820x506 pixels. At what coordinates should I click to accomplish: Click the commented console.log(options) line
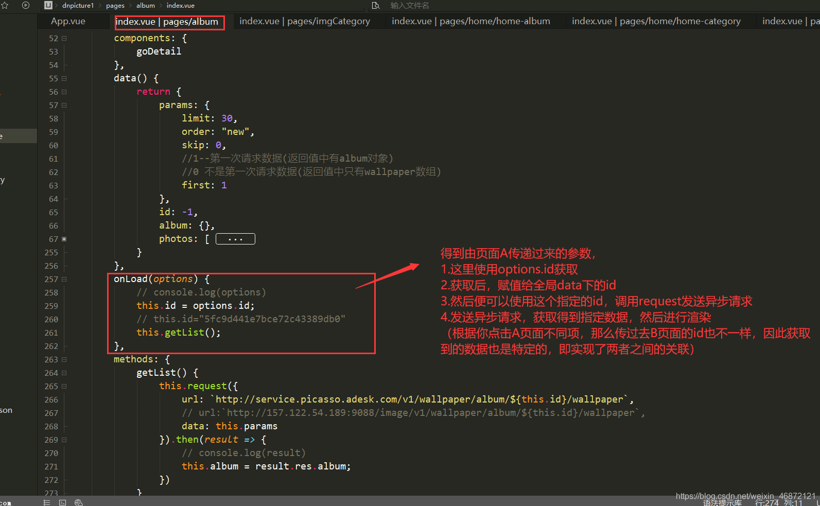201,292
